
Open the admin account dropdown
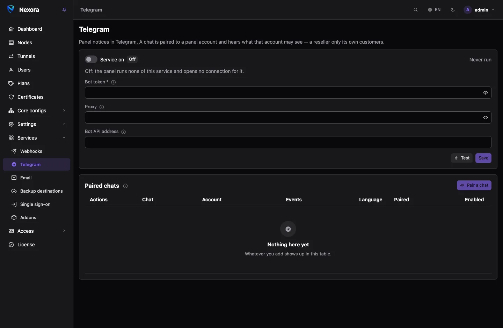tap(479, 10)
